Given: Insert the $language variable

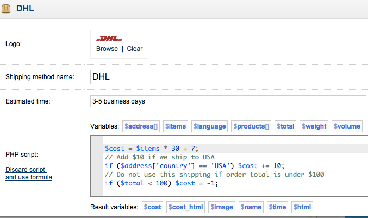Looking at the screenshot, I should [210, 126].
